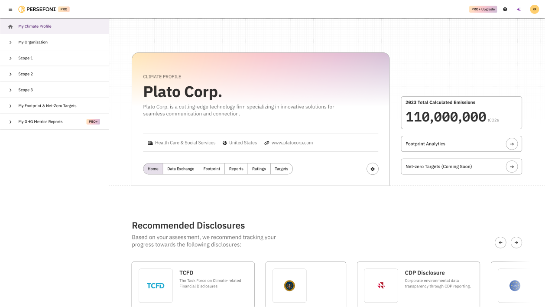Click the PRO+ Upgrade button

(x=483, y=9)
